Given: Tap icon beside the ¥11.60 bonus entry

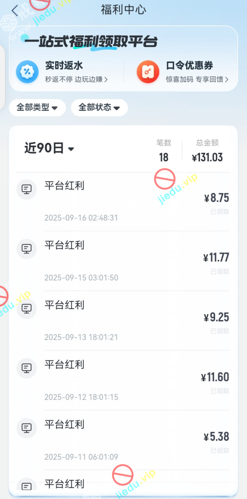Looking at the screenshot, I should (26, 368).
